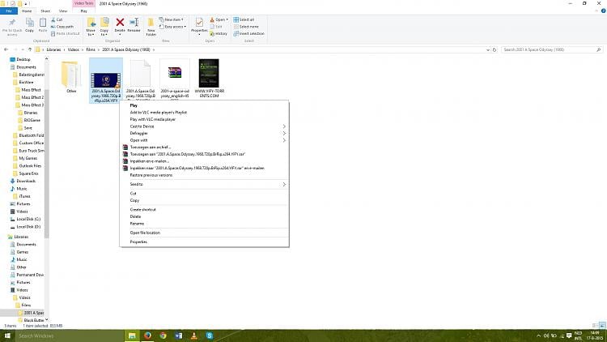The height and width of the screenshot is (342, 607).
Task: Click Videos in the address breadcrumb
Action: pos(73,49)
